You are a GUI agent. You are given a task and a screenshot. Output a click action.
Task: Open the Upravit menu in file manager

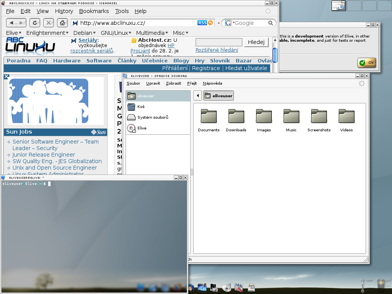point(153,83)
